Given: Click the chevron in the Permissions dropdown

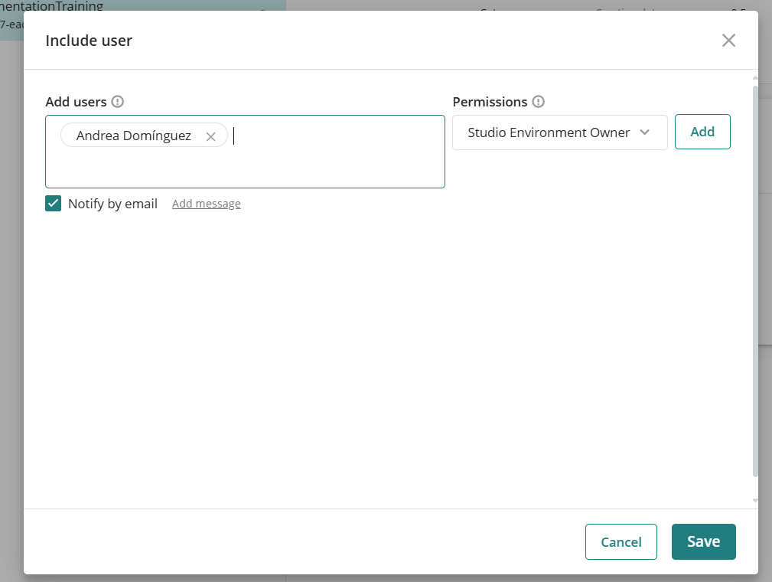Looking at the screenshot, I should (x=644, y=132).
